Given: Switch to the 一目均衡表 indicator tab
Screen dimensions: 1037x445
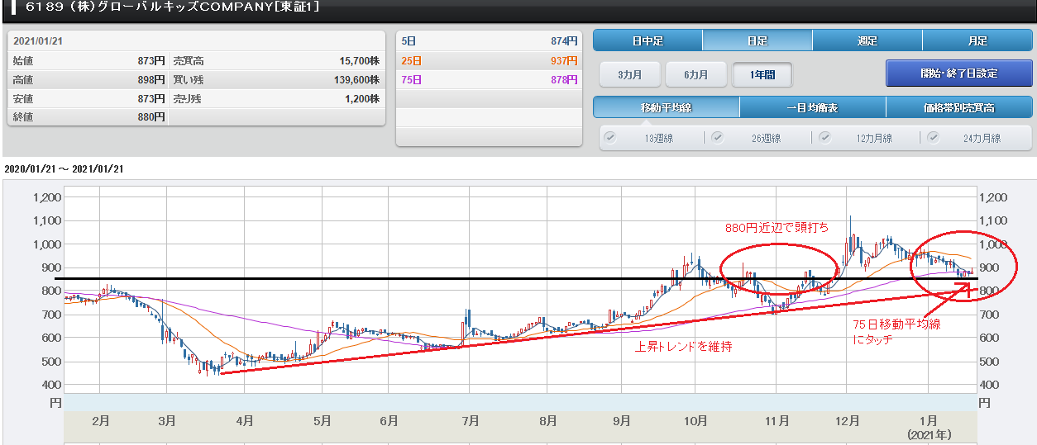Looking at the screenshot, I should click(x=812, y=107).
